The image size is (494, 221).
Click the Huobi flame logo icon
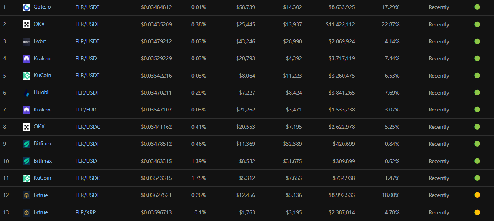[x=26, y=93]
